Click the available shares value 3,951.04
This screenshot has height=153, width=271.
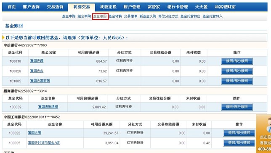pyautogui.click(x=112, y=143)
